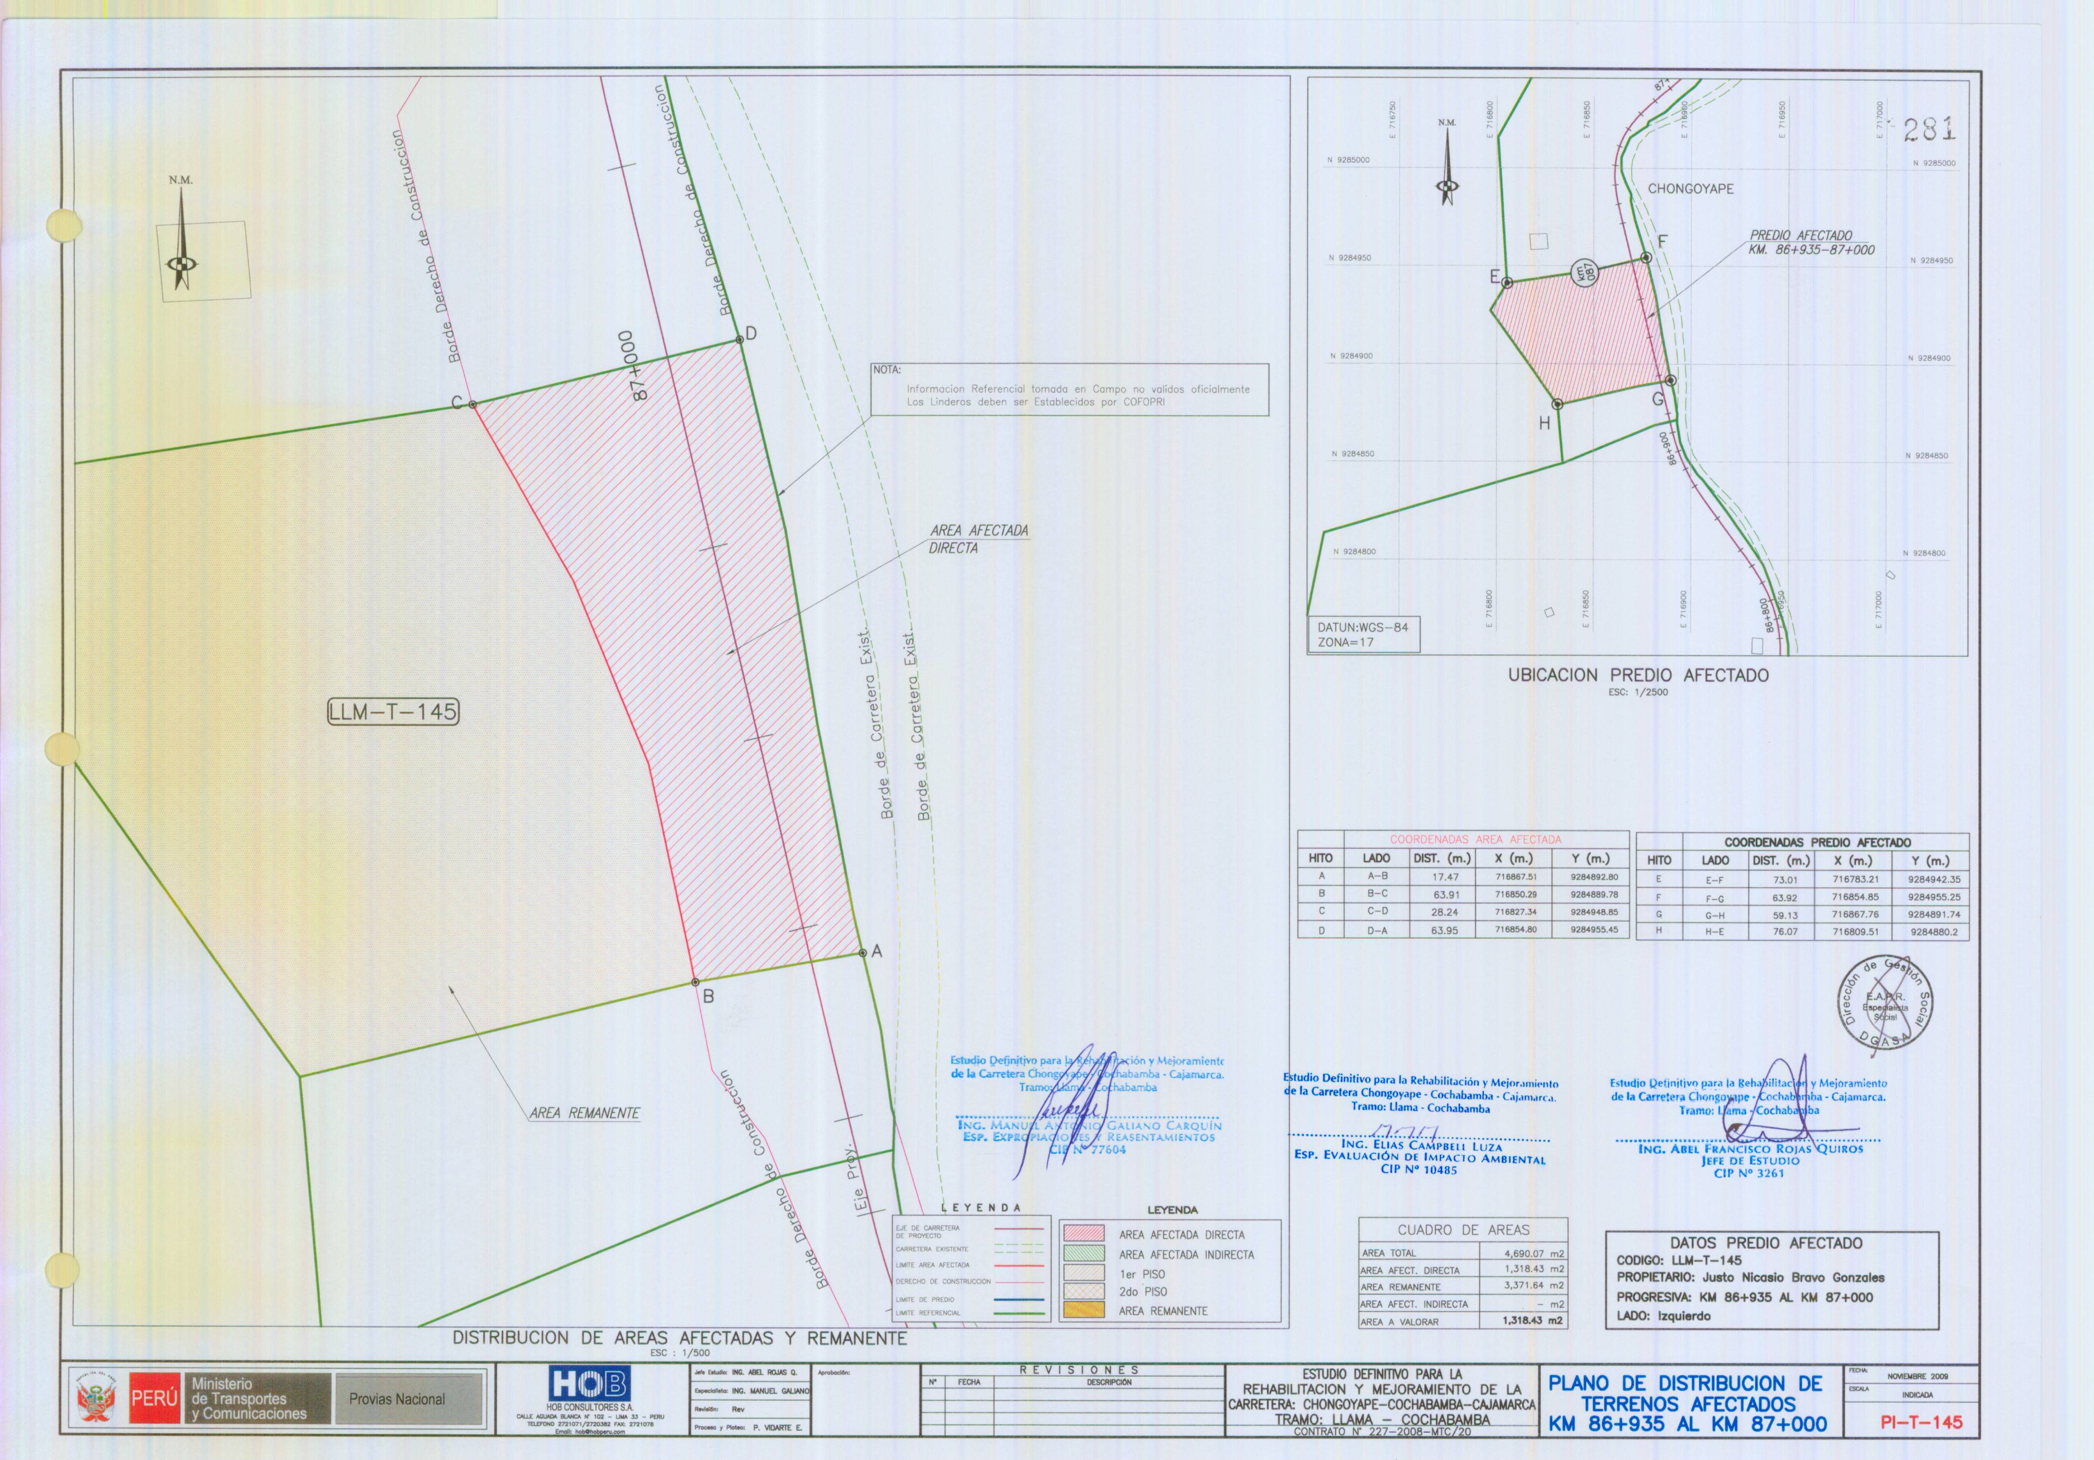This screenshot has width=2094, height=1460.
Task: Click the EJE DE CARRETERA DE PROYECTO legend entry
Action: tap(968, 1231)
